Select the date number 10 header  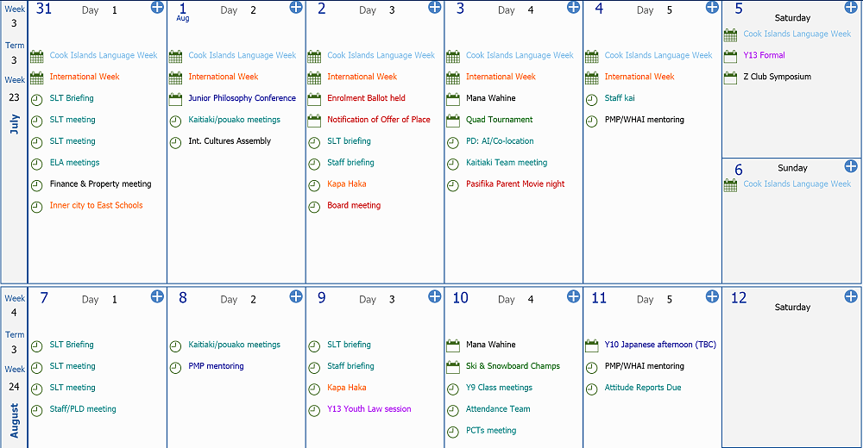click(461, 298)
